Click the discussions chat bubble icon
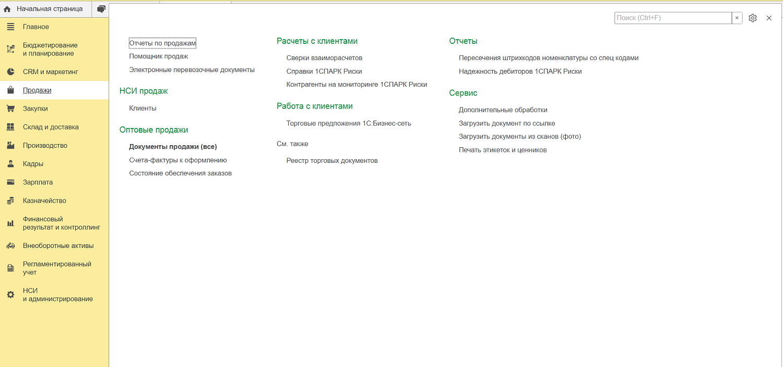This screenshot has height=367, width=783. click(101, 9)
